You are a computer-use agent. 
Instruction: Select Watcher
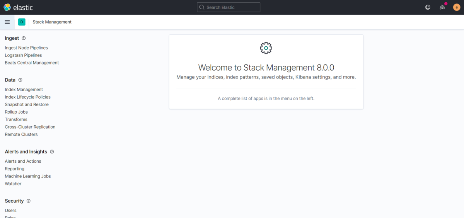click(x=13, y=184)
